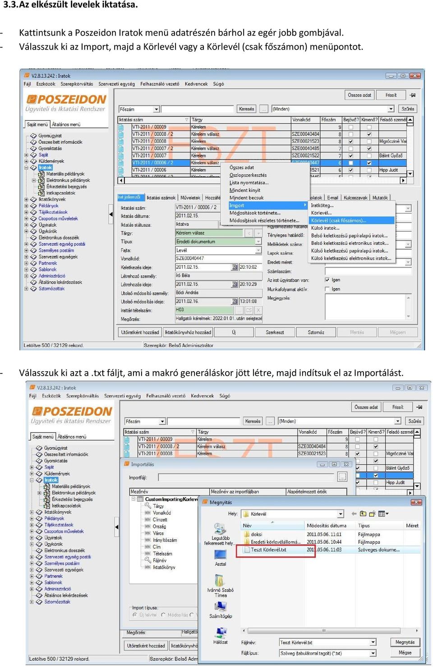The width and height of the screenshot is (433, 667).
Task: Check Igen for Munkafolyamat aktív
Action: pos(327,289)
